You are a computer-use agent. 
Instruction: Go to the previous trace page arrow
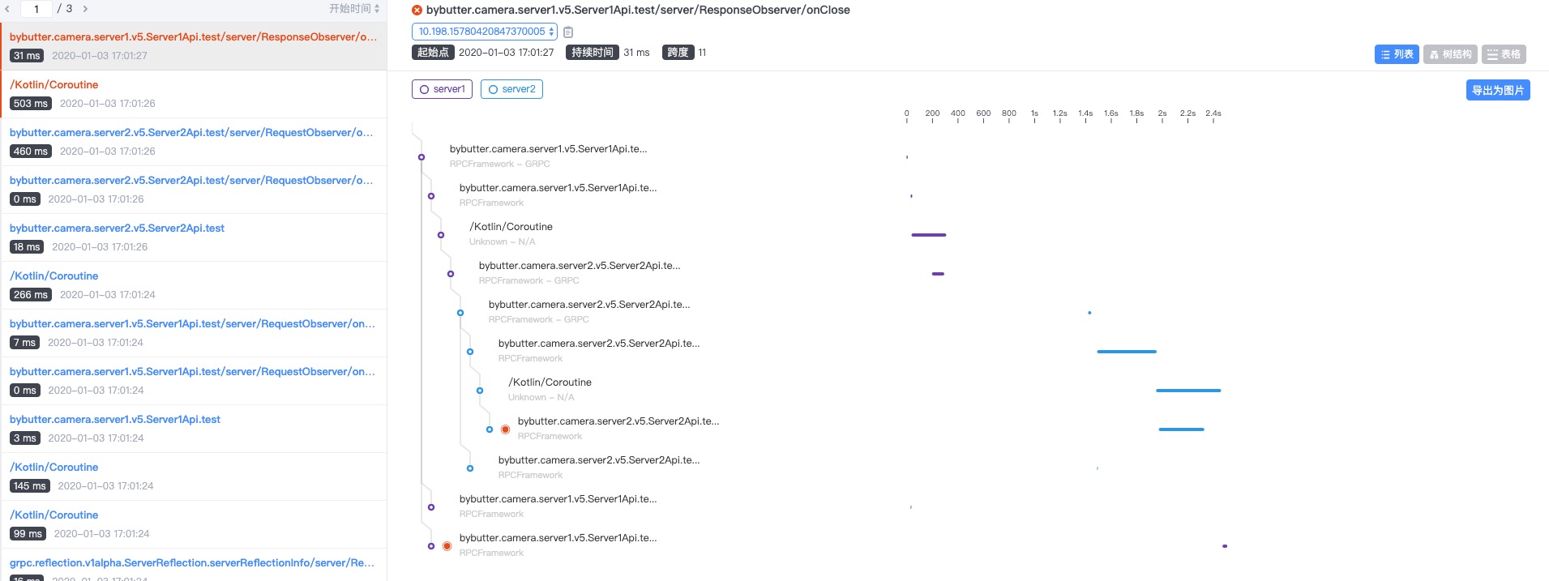pyautogui.click(x=7, y=9)
